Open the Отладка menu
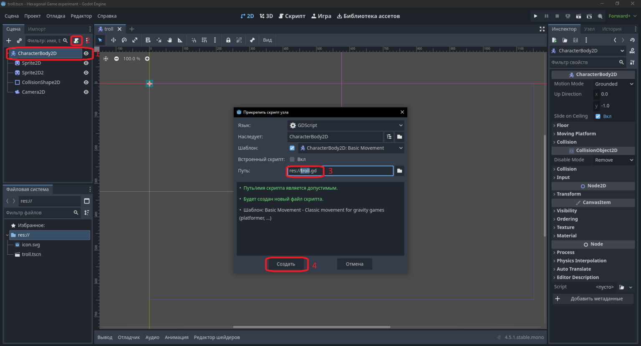The height and width of the screenshot is (346, 641). pos(56,16)
